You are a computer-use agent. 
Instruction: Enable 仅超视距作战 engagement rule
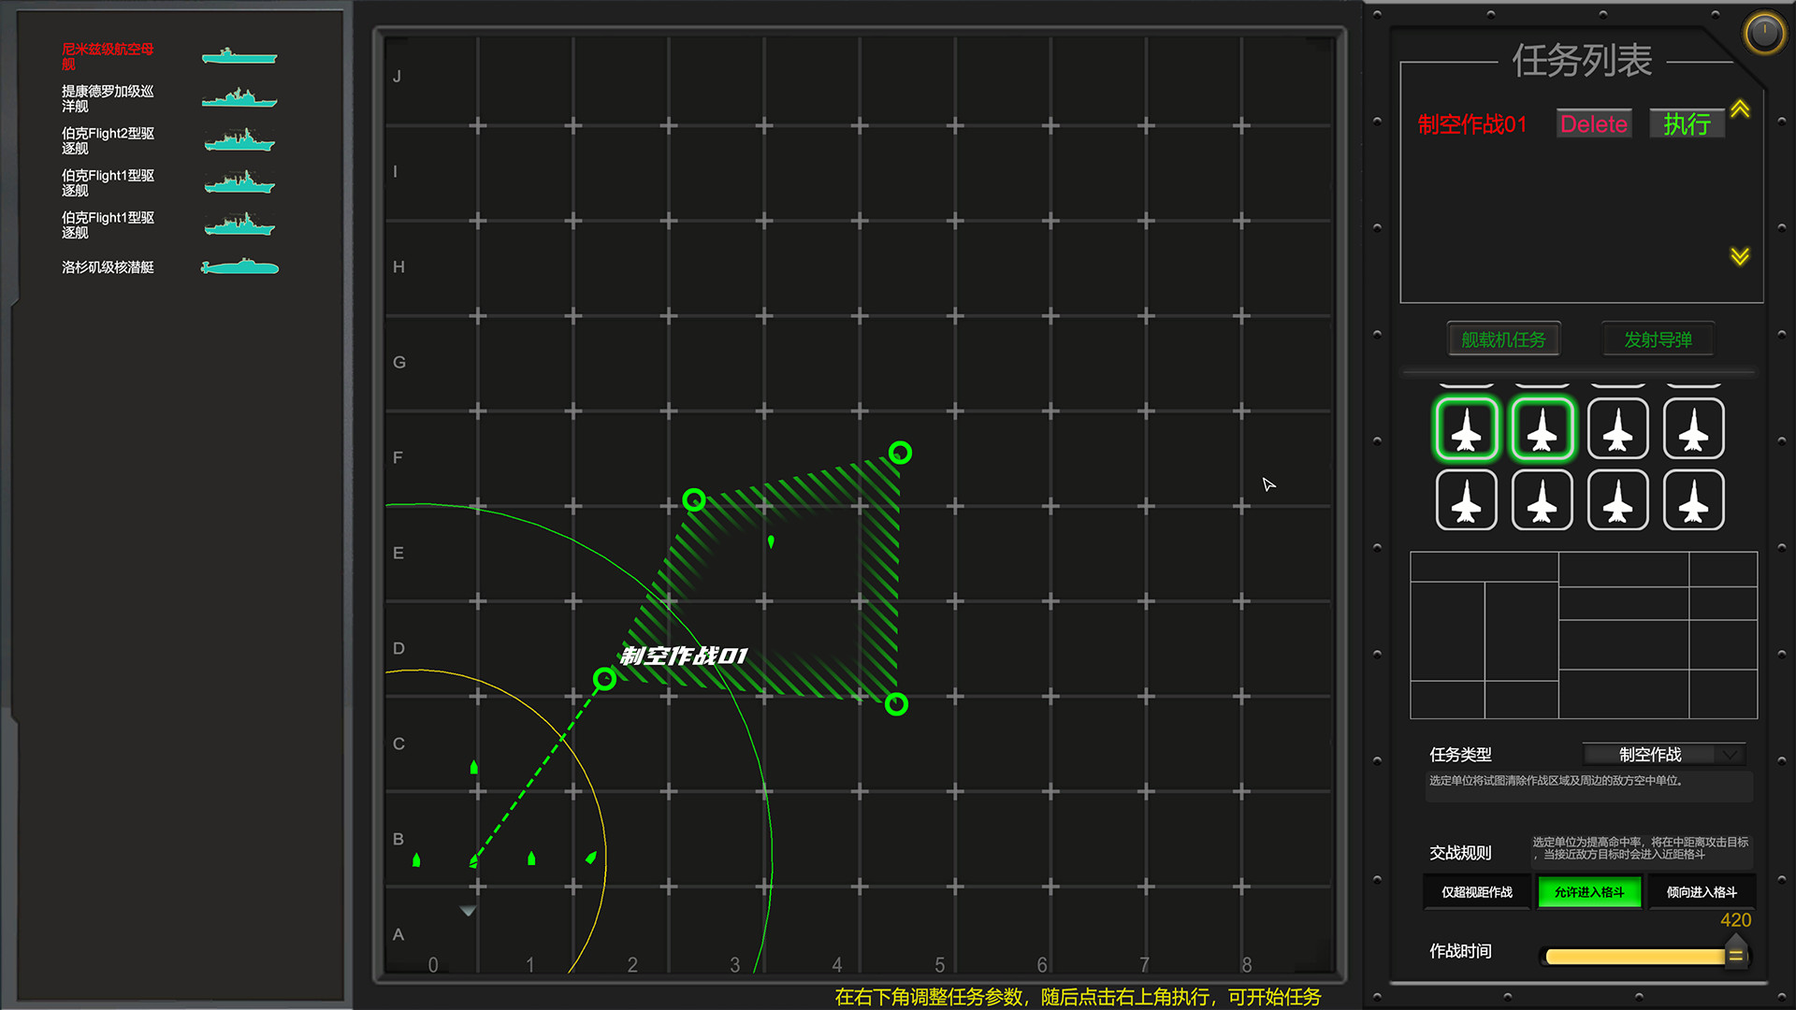(x=1475, y=892)
